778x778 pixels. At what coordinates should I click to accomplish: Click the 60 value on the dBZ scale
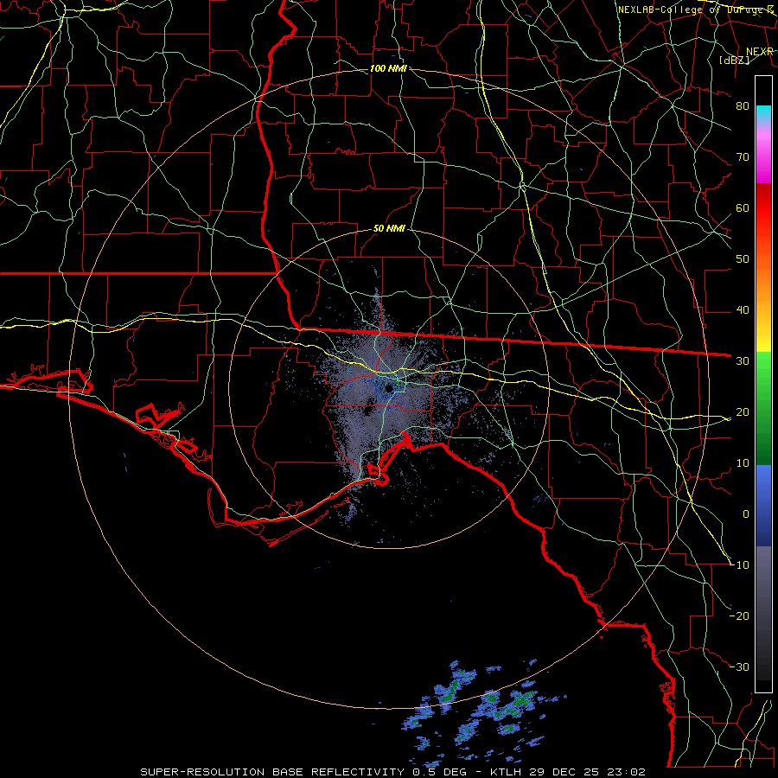click(x=743, y=207)
